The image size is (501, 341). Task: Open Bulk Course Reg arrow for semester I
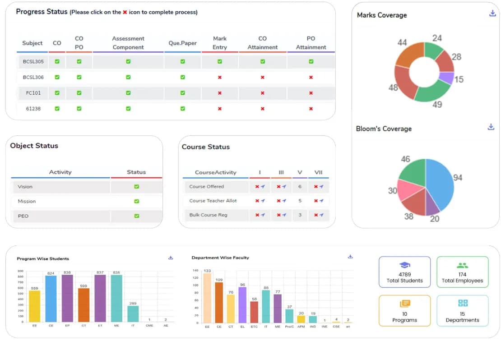point(263,215)
